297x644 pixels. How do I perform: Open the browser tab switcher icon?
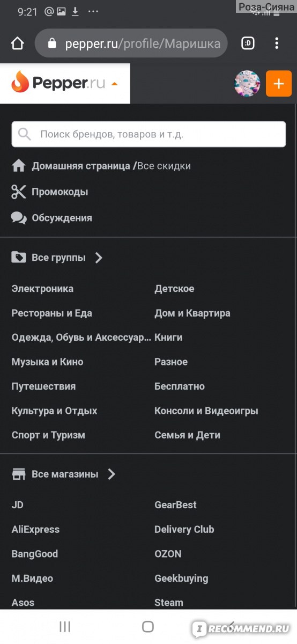(248, 43)
